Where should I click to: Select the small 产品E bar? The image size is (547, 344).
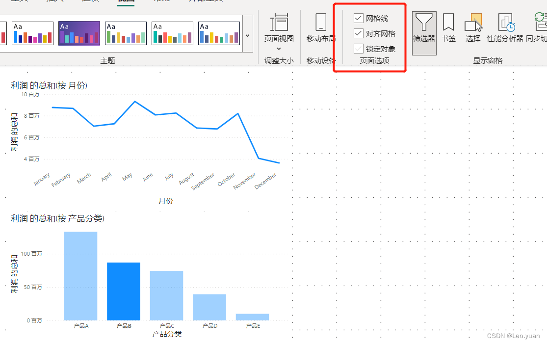(x=252, y=317)
